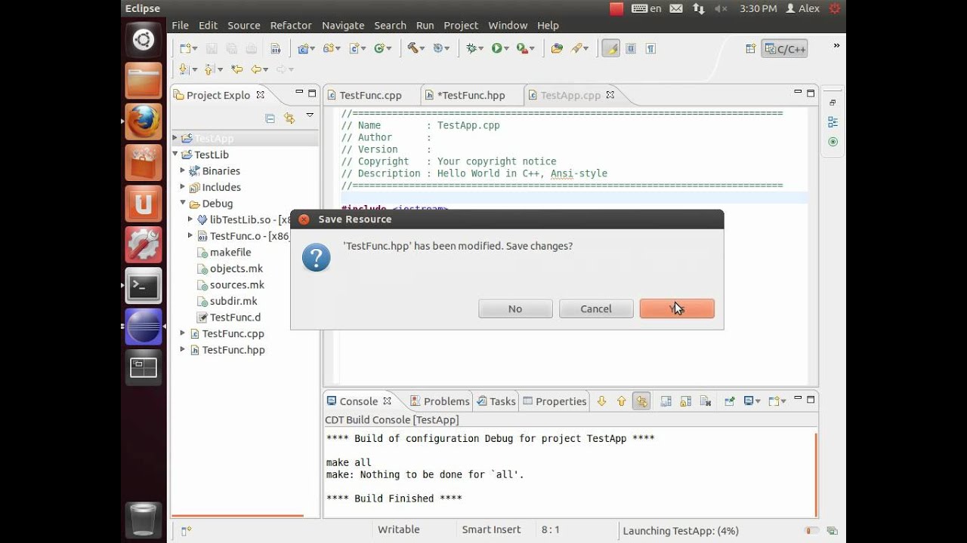This screenshot has height=543, width=967.
Task: Click the Pin Console icon
Action: pos(729,401)
